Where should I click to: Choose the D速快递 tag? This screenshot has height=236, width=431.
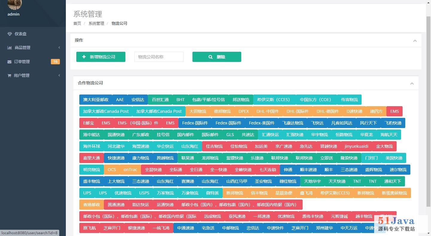[x=354, y=111]
